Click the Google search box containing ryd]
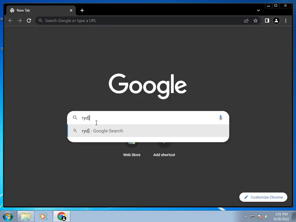Viewport: 296px width, 222px height. pyautogui.click(x=148, y=118)
